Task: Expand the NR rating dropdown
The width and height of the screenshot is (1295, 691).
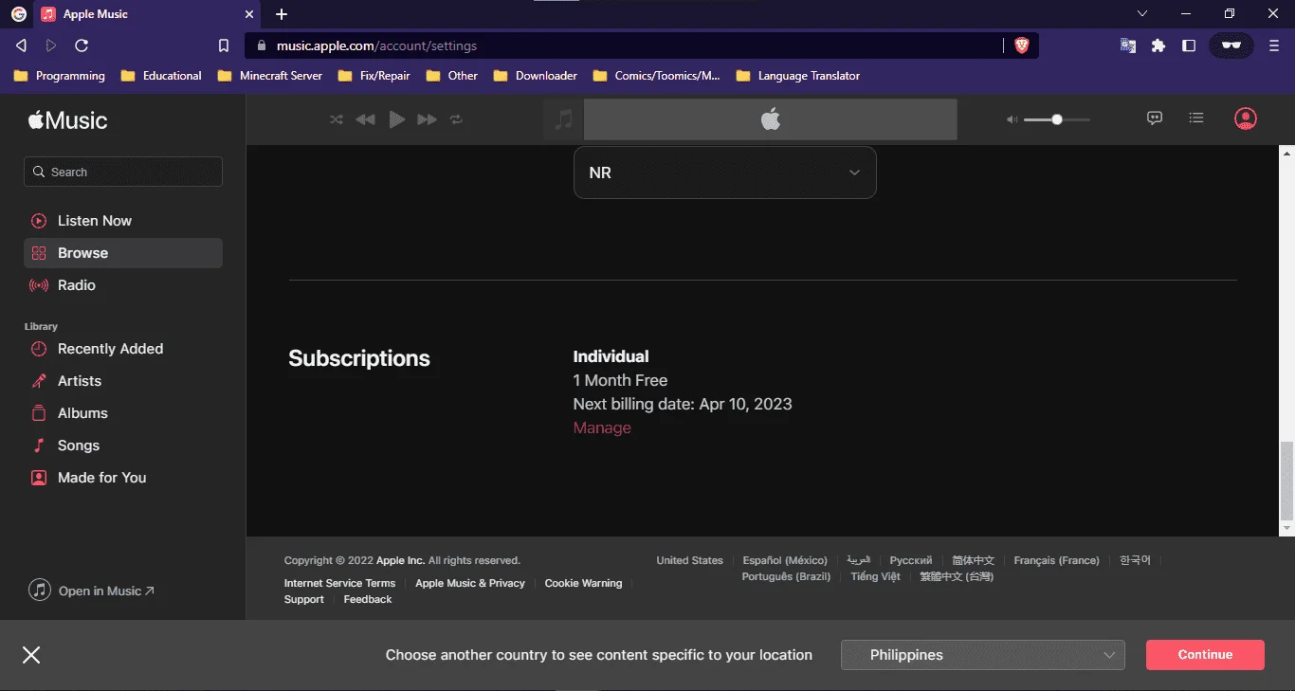Action: point(725,173)
